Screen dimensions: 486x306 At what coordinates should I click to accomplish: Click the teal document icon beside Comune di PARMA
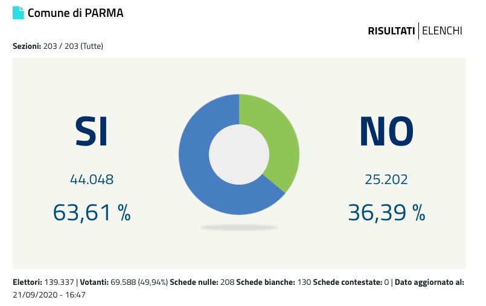click(x=18, y=13)
